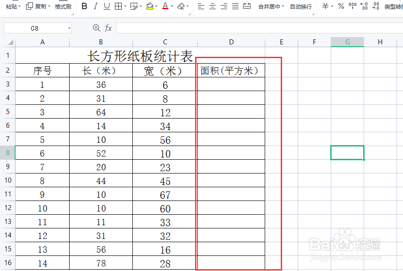
Task: Select cell with value 45
Action: click(x=165, y=180)
